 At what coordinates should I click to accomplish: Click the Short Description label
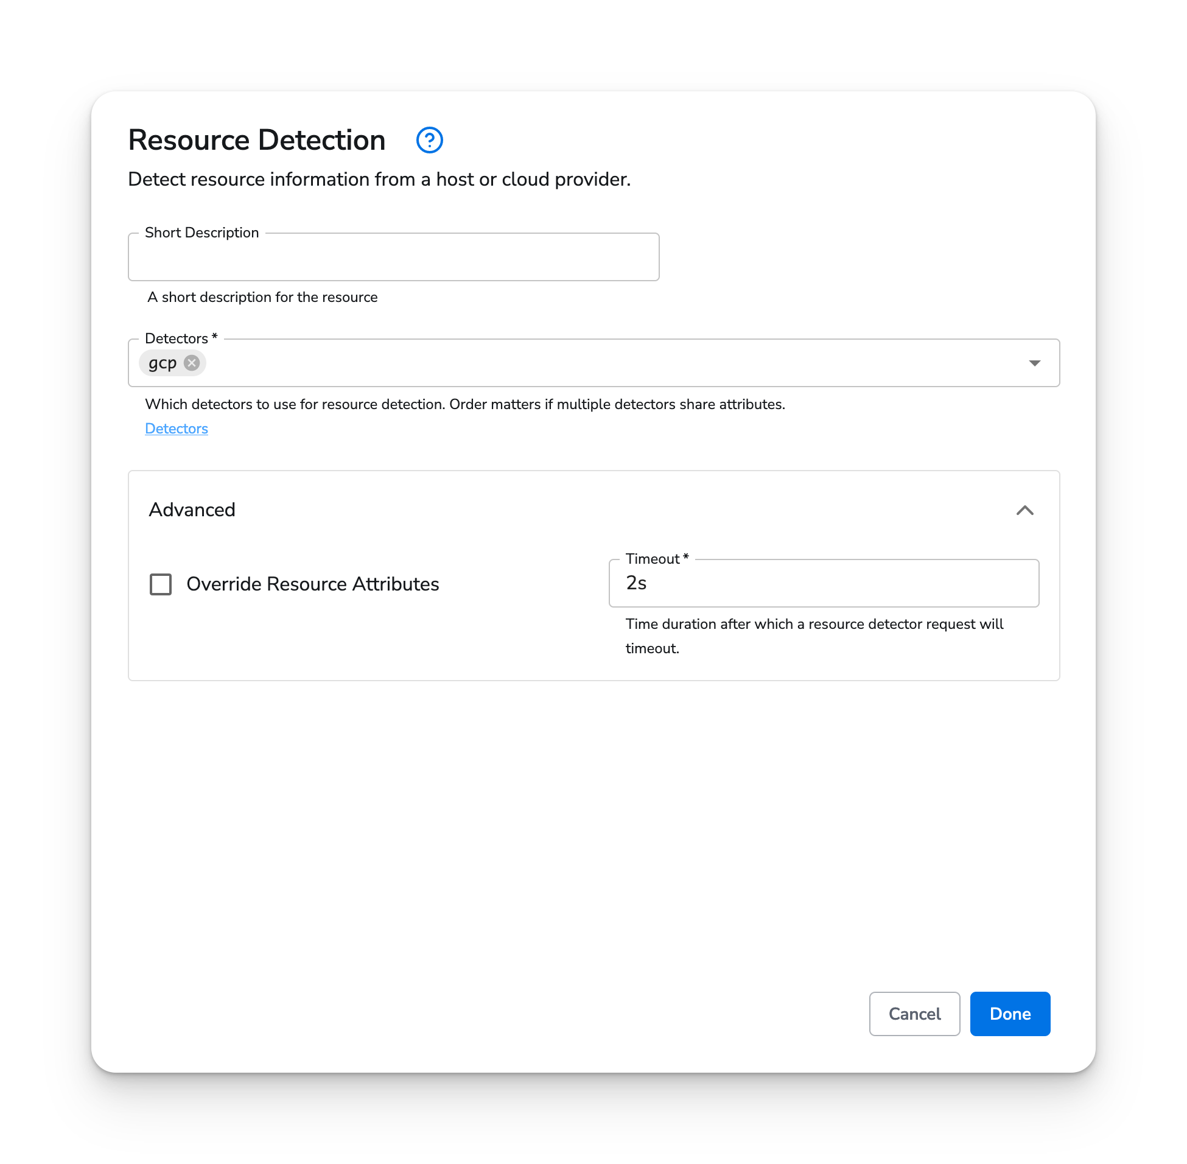(x=201, y=233)
